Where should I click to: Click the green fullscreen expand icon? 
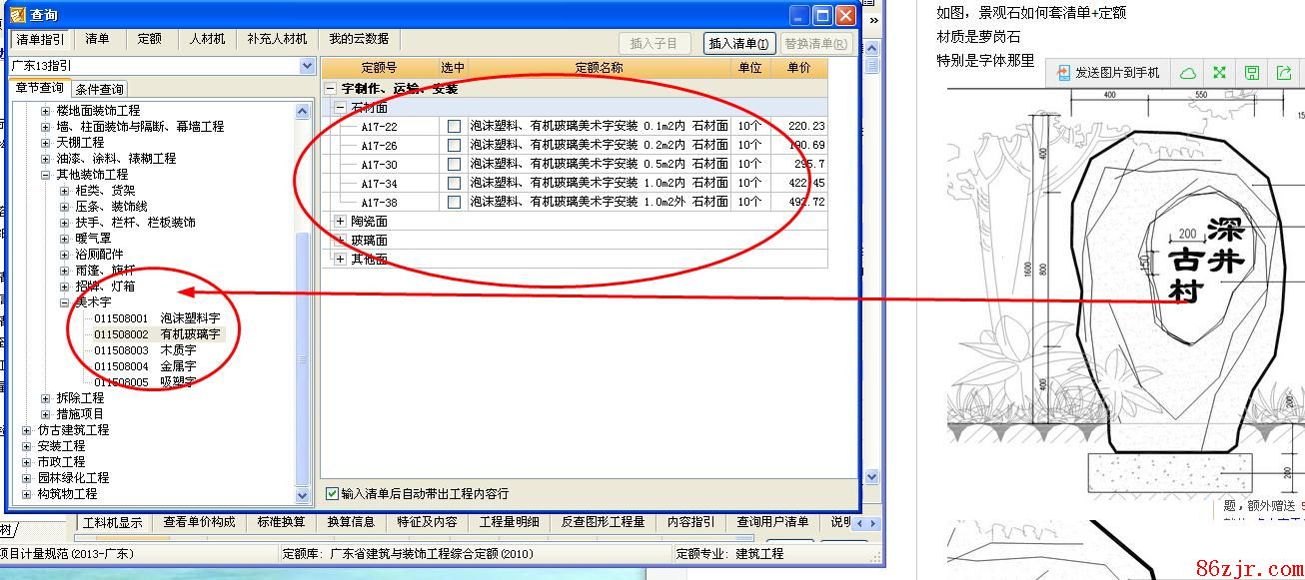[1219, 73]
